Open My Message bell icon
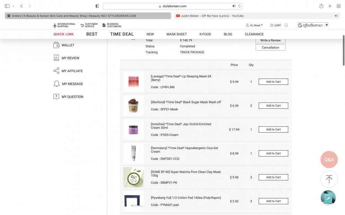This screenshot has height=215, width=345. 56,84
